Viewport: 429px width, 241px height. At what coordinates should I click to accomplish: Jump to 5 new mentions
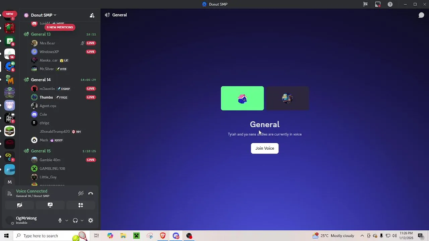coord(60,27)
